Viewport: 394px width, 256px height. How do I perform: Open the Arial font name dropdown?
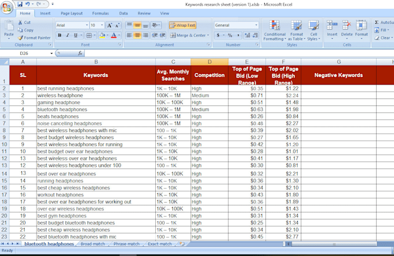click(87, 25)
